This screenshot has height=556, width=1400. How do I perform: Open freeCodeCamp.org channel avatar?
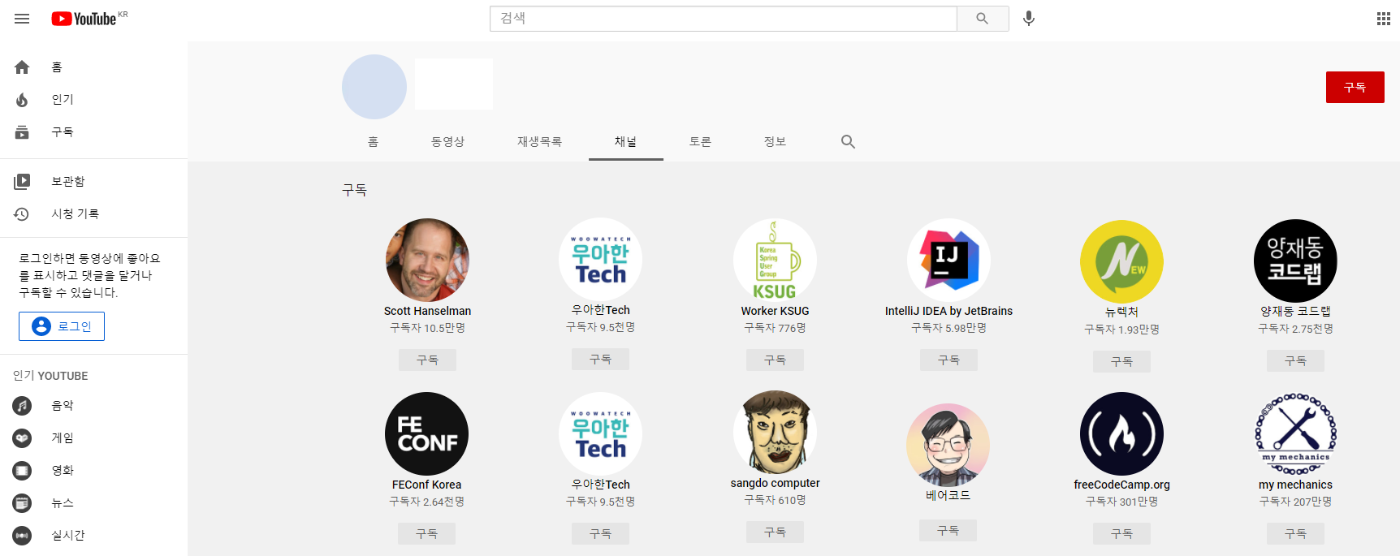tap(1121, 433)
